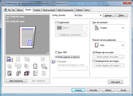133x96 pixels.
Task: Click the greyed banner roll paper icon
Action: [44, 73]
